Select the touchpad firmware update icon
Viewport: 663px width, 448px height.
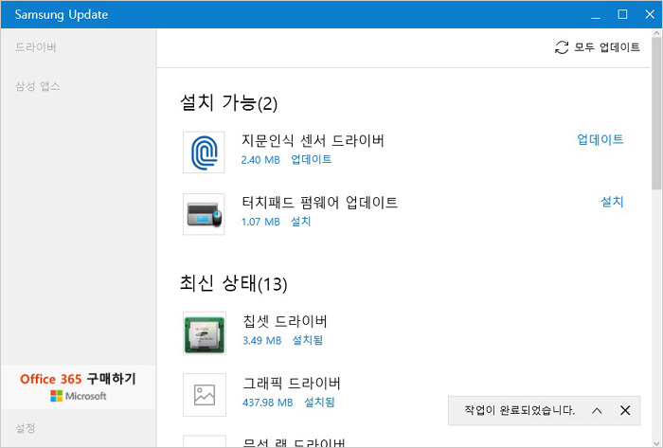204,214
